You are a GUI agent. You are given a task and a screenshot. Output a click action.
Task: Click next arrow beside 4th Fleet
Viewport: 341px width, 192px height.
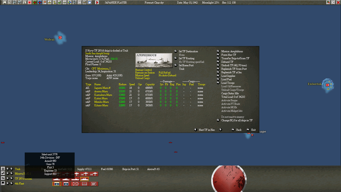11,183
